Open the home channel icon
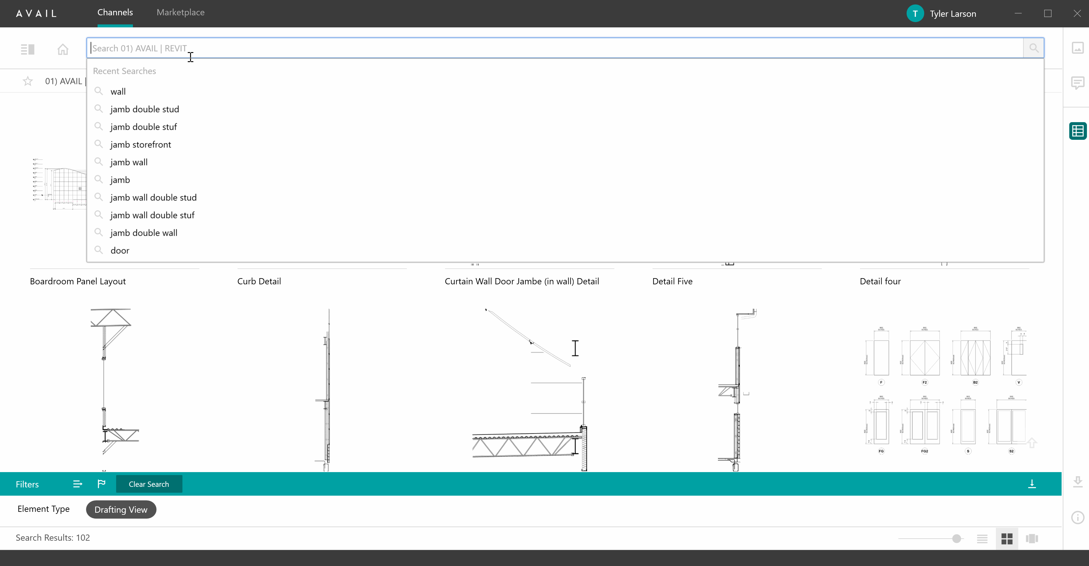1089x566 pixels. click(62, 49)
